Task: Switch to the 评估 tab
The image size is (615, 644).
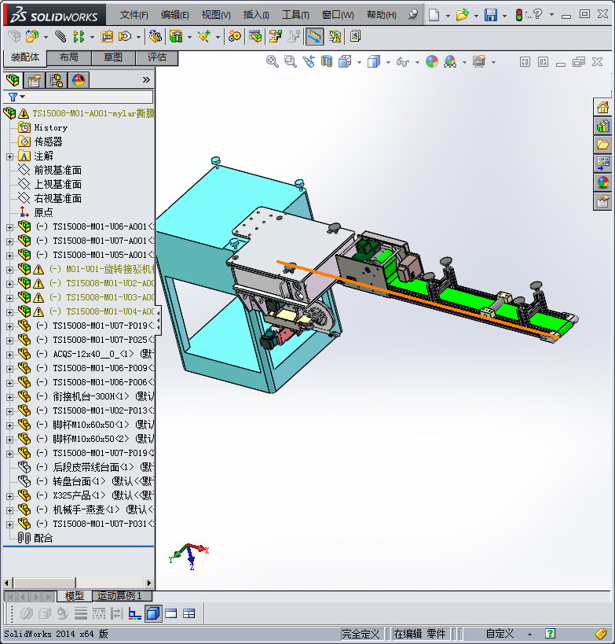Action: pos(157,57)
